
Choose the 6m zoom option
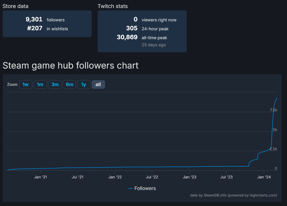click(x=69, y=85)
